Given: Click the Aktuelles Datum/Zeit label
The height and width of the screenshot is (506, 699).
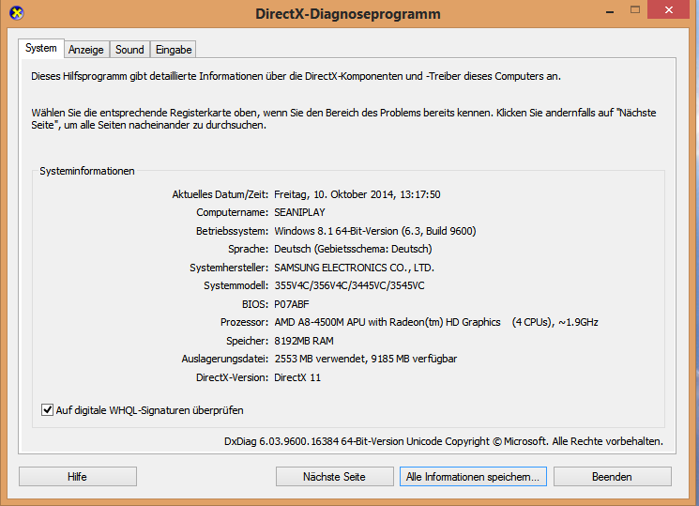Looking at the screenshot, I should pyautogui.click(x=220, y=194).
